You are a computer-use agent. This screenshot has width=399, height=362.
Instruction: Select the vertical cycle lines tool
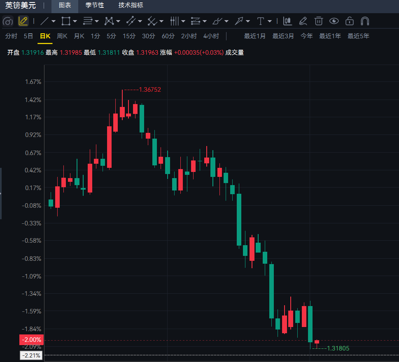(x=175, y=21)
